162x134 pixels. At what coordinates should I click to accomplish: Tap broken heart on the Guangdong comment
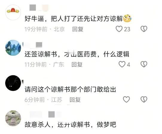click(144, 64)
